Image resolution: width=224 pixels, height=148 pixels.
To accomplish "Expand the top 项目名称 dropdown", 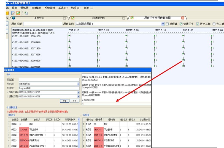I will [163, 24].
